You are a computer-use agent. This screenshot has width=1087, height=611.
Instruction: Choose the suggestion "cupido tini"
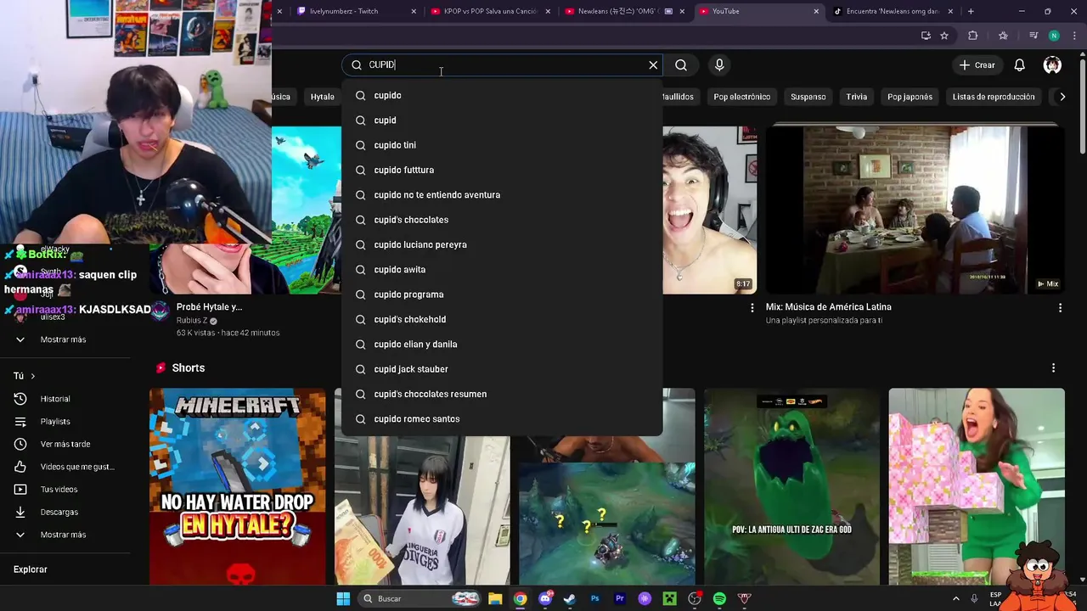pyautogui.click(x=502, y=145)
